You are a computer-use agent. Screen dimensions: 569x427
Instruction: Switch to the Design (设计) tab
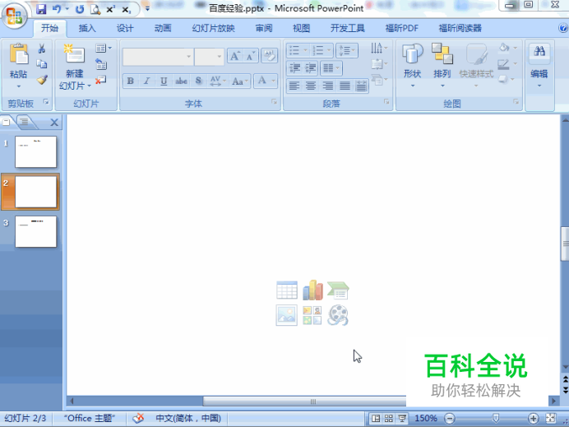(125, 28)
